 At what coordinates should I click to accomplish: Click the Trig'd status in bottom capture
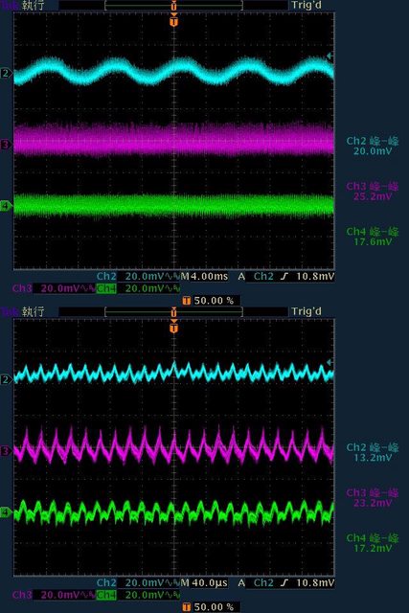pyautogui.click(x=307, y=311)
